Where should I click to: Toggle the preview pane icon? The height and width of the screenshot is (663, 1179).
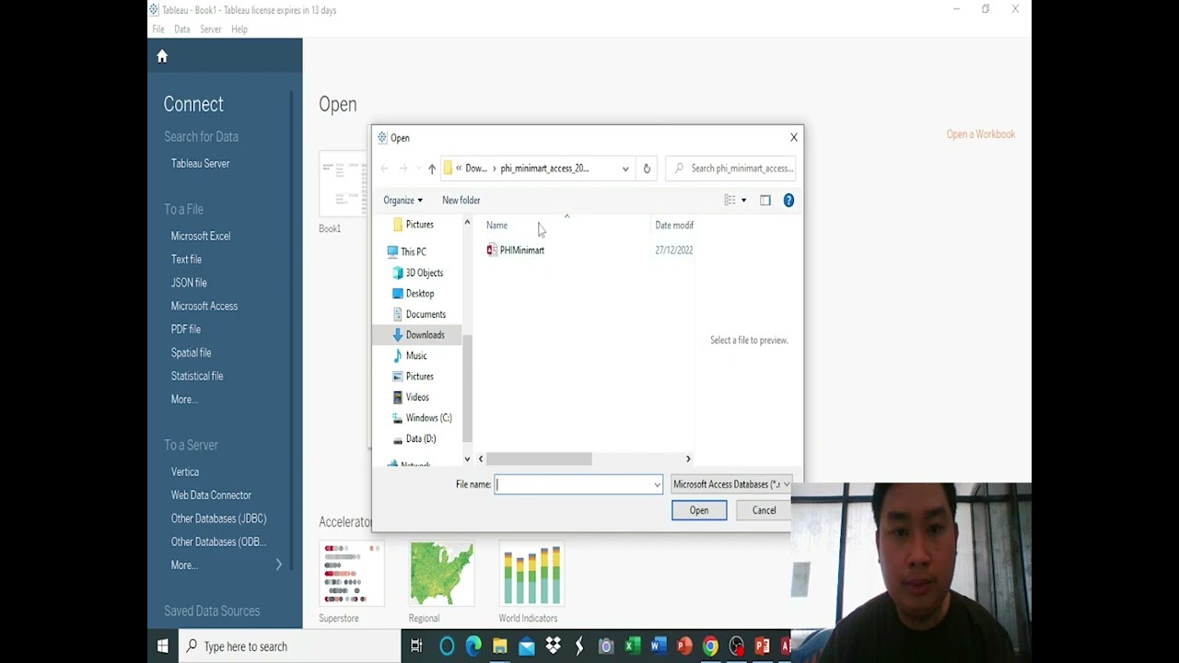(x=765, y=200)
